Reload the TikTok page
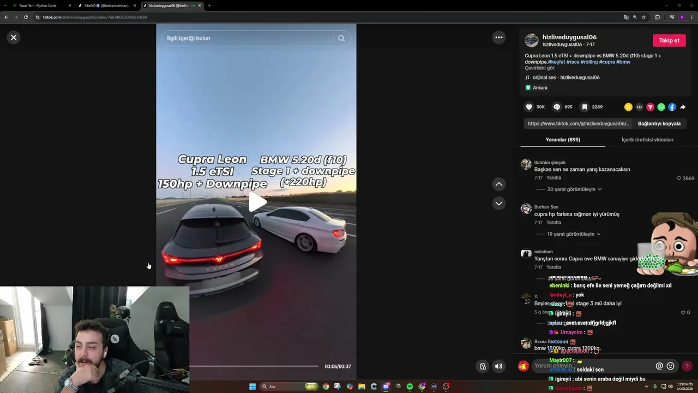This screenshot has width=698, height=393. [26, 17]
